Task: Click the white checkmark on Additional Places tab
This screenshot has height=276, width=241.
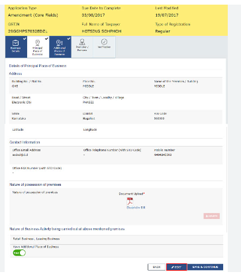Action: pyautogui.click(x=69, y=38)
